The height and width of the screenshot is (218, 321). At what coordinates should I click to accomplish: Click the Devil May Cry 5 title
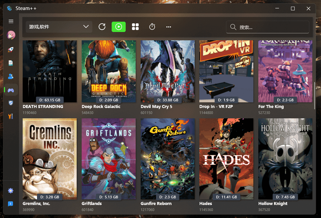[x=156, y=107]
